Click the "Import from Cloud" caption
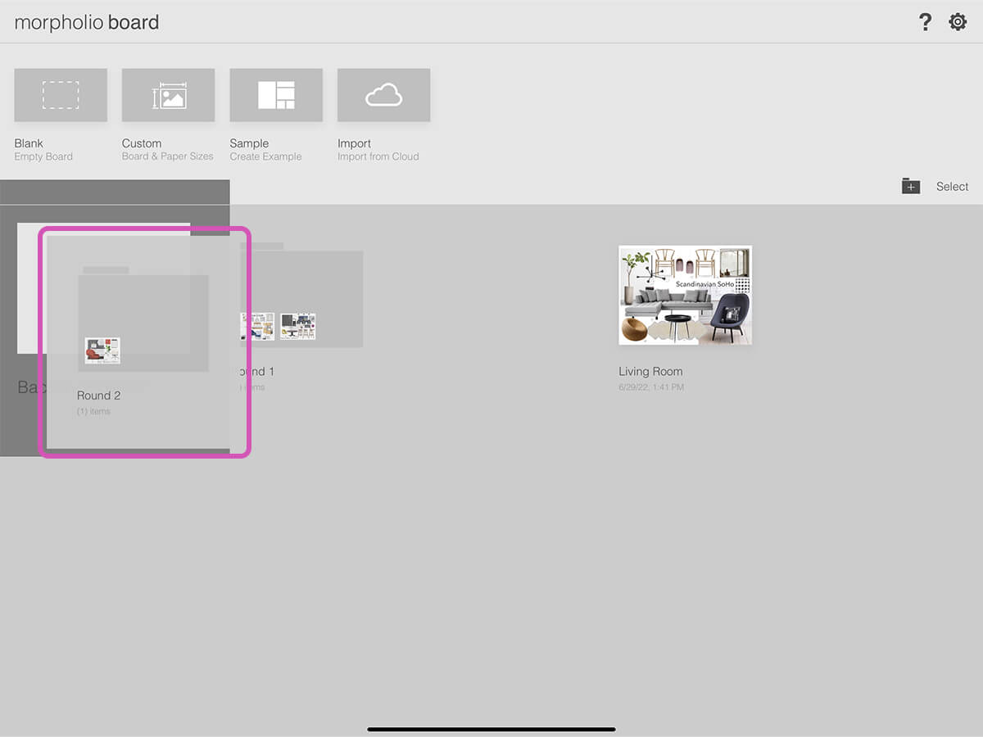This screenshot has width=983, height=737. [378, 156]
